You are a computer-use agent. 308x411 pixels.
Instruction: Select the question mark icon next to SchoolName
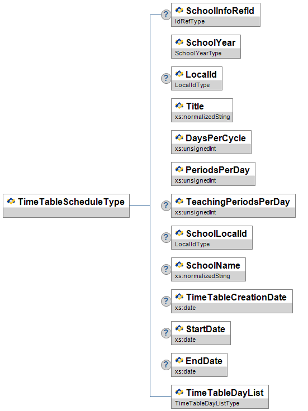pos(166,269)
